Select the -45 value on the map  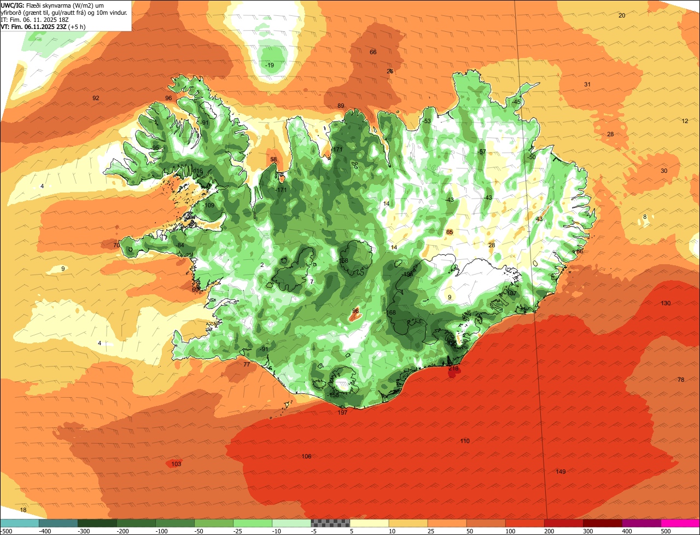pos(516,102)
